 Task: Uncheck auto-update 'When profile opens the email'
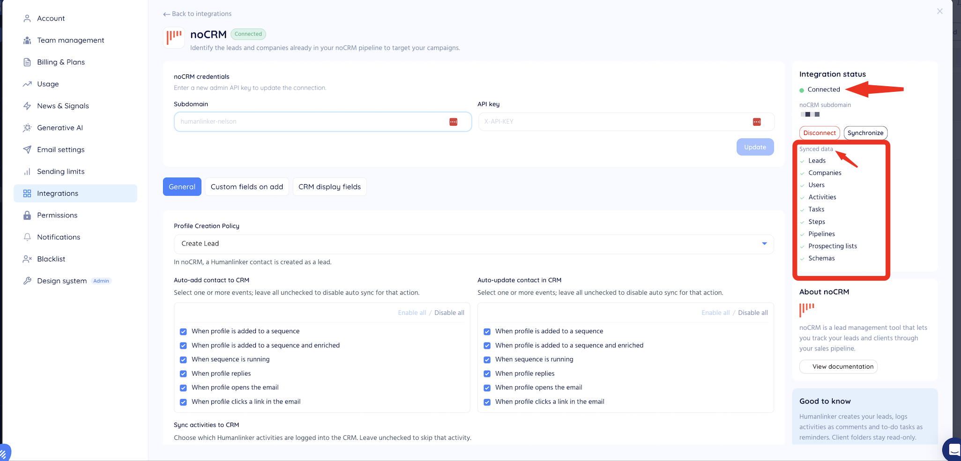pyautogui.click(x=487, y=388)
